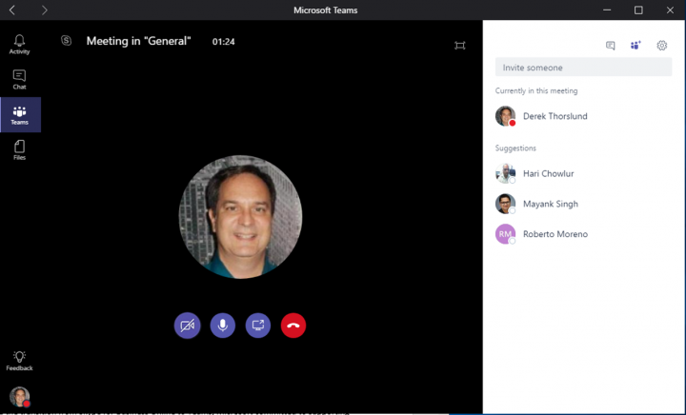The width and height of the screenshot is (686, 415).
Task: Show the participants panel
Action: [x=636, y=45]
